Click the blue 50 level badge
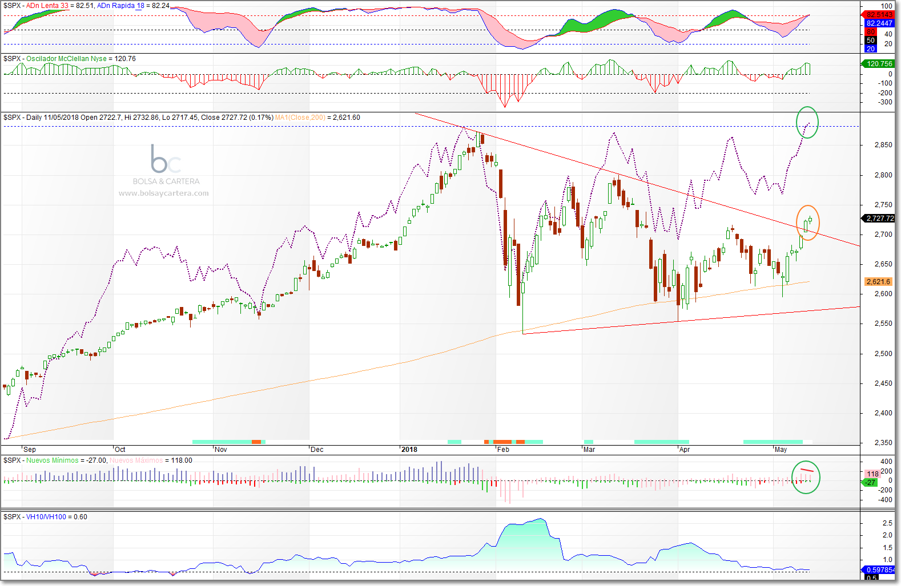Screen dimensions: 901x586 tap(871, 41)
